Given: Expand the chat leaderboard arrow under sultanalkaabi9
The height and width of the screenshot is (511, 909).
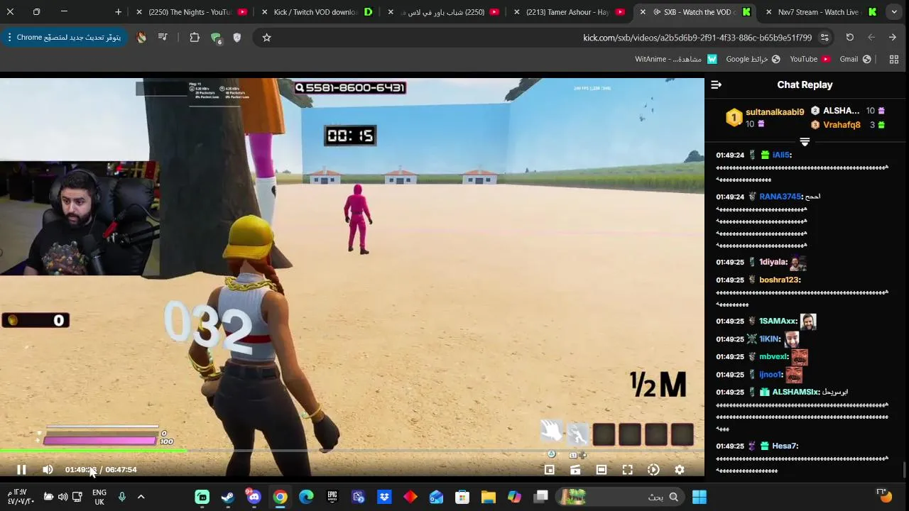Looking at the screenshot, I should tap(805, 142).
